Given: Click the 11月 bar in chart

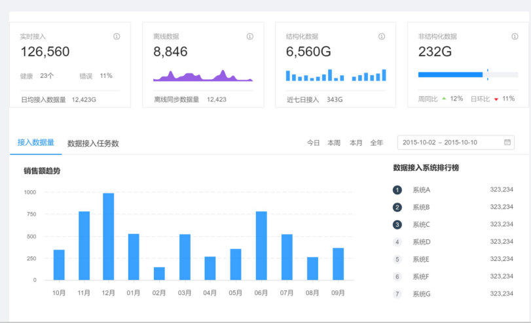Looking at the screenshot, I should pos(84,246).
